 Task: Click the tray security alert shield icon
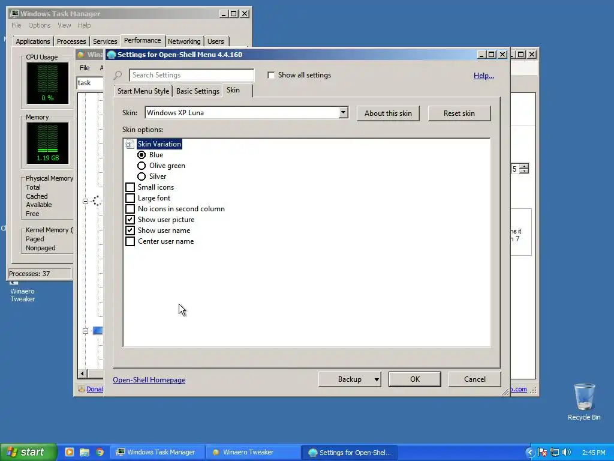coord(543,453)
